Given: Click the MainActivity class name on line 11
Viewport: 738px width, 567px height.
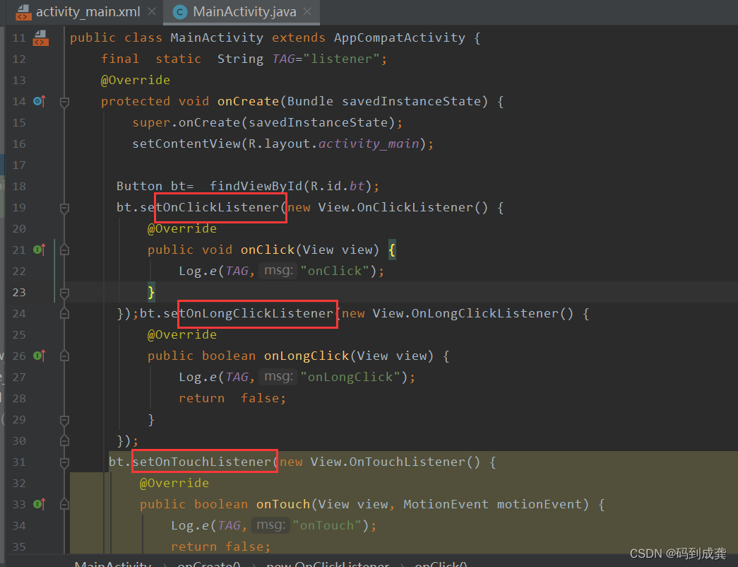Looking at the screenshot, I should pos(217,37).
